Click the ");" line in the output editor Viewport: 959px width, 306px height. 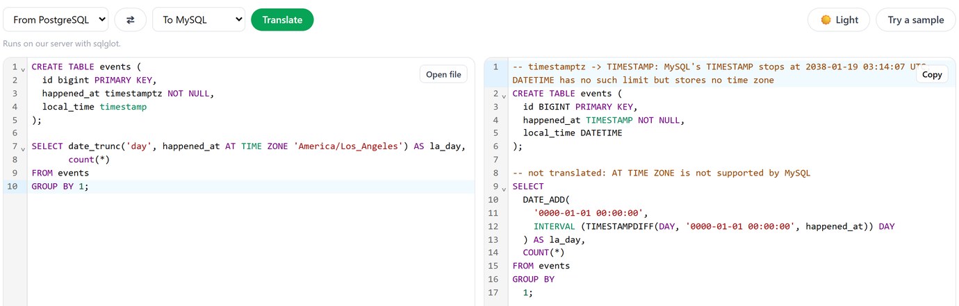517,146
